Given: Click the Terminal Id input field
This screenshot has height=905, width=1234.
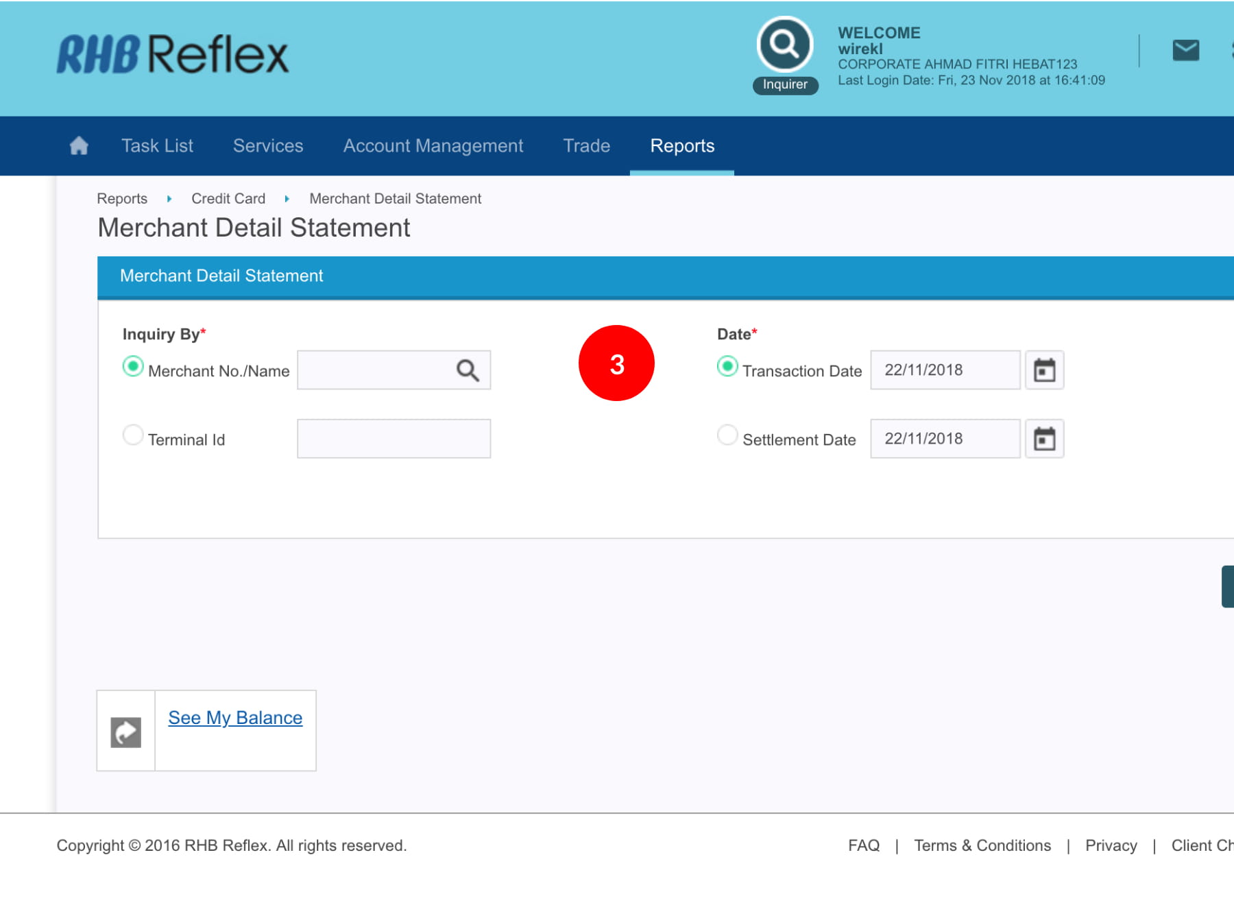Looking at the screenshot, I should coord(394,439).
